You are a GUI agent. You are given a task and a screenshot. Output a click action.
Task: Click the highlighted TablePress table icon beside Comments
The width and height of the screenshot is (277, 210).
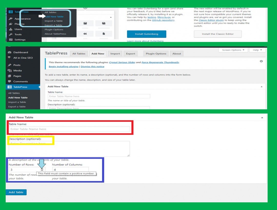(x=9, y=87)
